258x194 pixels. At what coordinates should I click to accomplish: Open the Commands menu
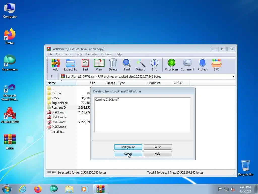pyautogui.click(x=64, y=54)
